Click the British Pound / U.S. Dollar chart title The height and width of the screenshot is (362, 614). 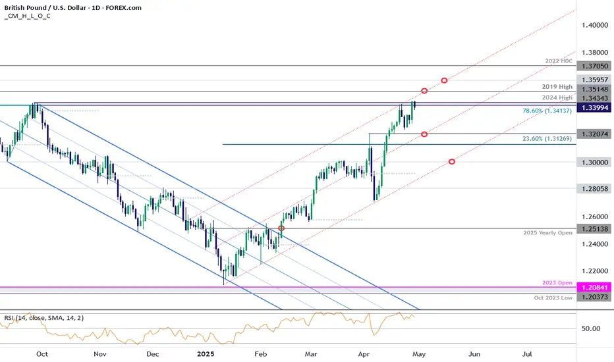73,7
